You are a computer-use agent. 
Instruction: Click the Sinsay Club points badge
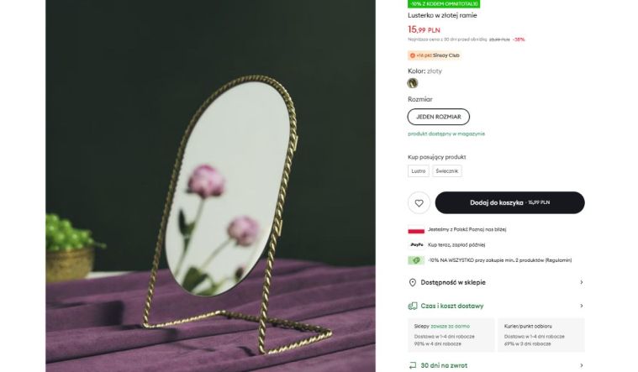pyautogui.click(x=435, y=55)
